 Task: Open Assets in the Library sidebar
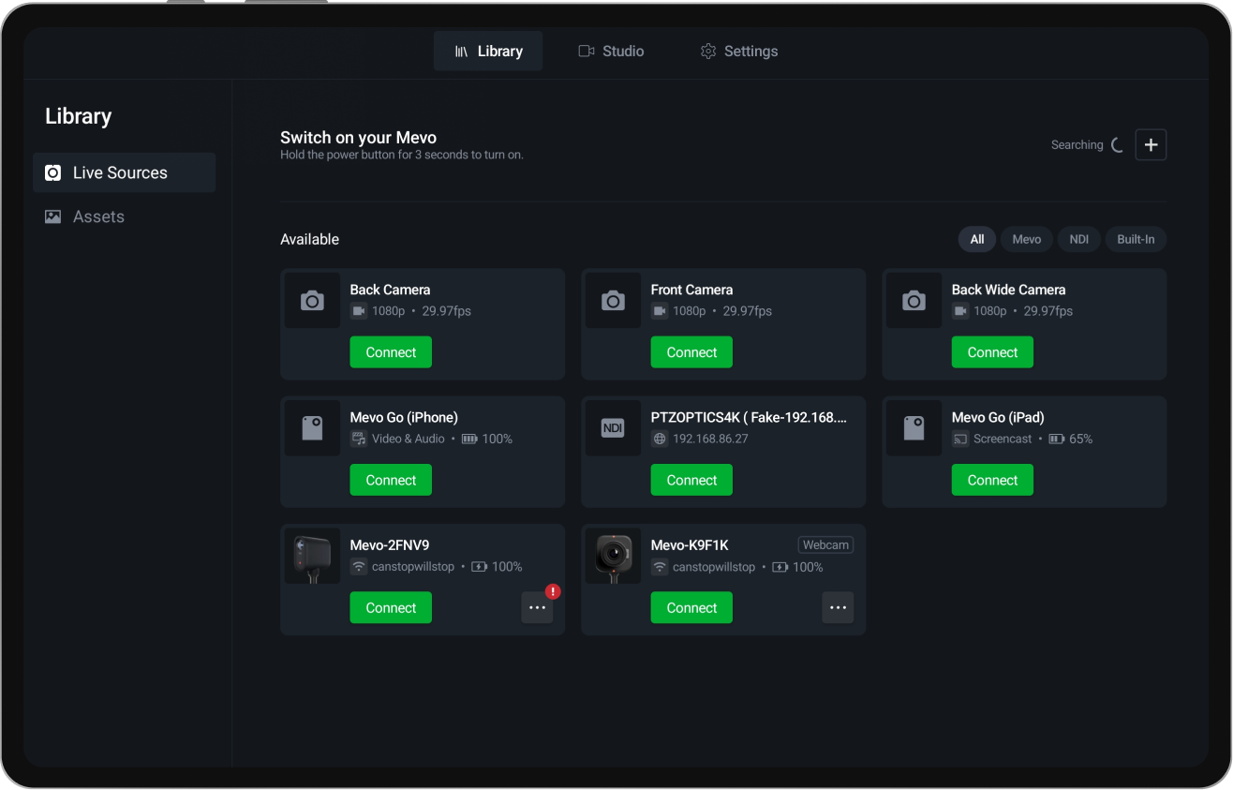coord(98,216)
